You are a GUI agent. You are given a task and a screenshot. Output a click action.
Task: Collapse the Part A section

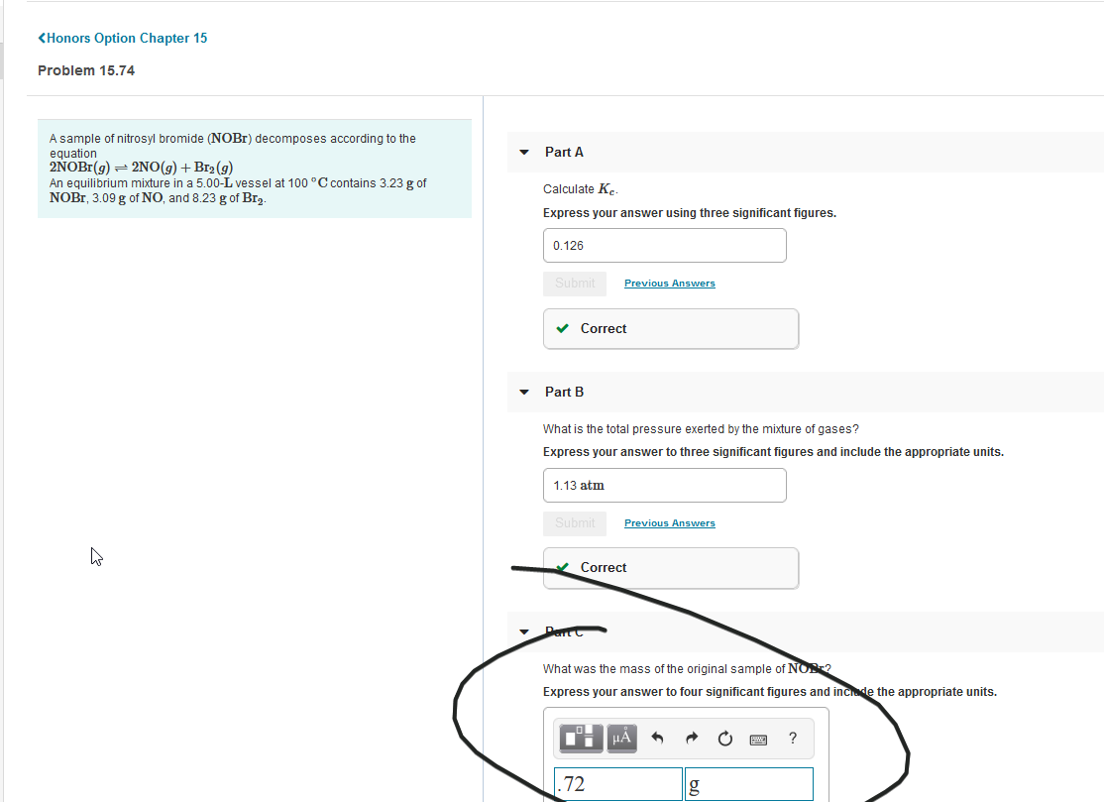(523, 152)
